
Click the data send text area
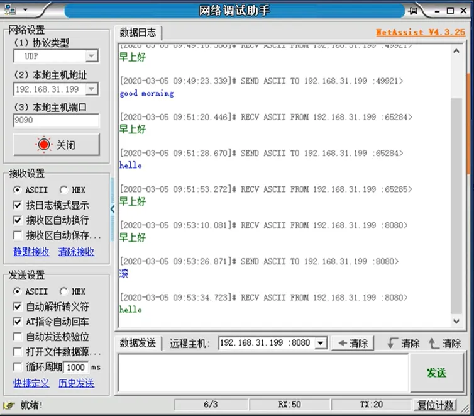(263, 373)
